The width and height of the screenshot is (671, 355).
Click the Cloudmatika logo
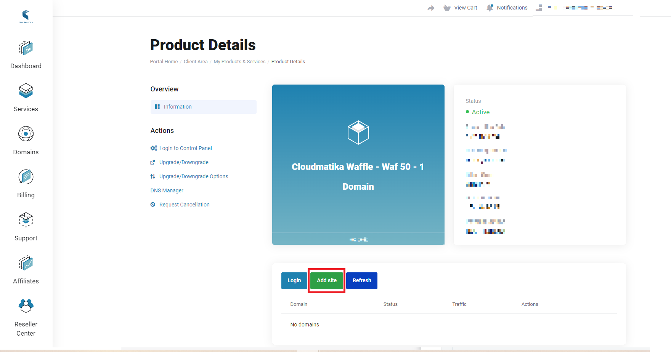pyautogui.click(x=26, y=17)
